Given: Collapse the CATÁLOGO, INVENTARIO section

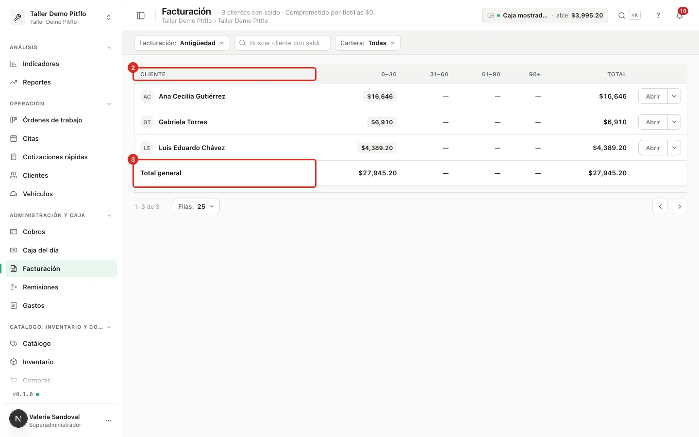Looking at the screenshot, I should coord(109,327).
